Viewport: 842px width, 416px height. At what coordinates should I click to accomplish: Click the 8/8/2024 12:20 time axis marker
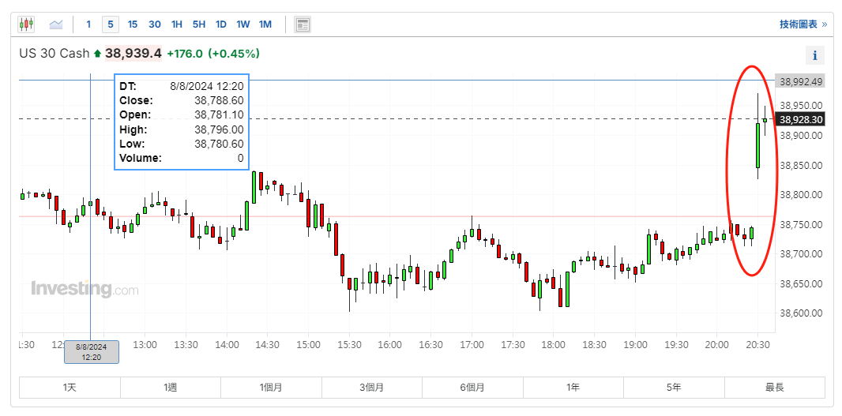92,352
